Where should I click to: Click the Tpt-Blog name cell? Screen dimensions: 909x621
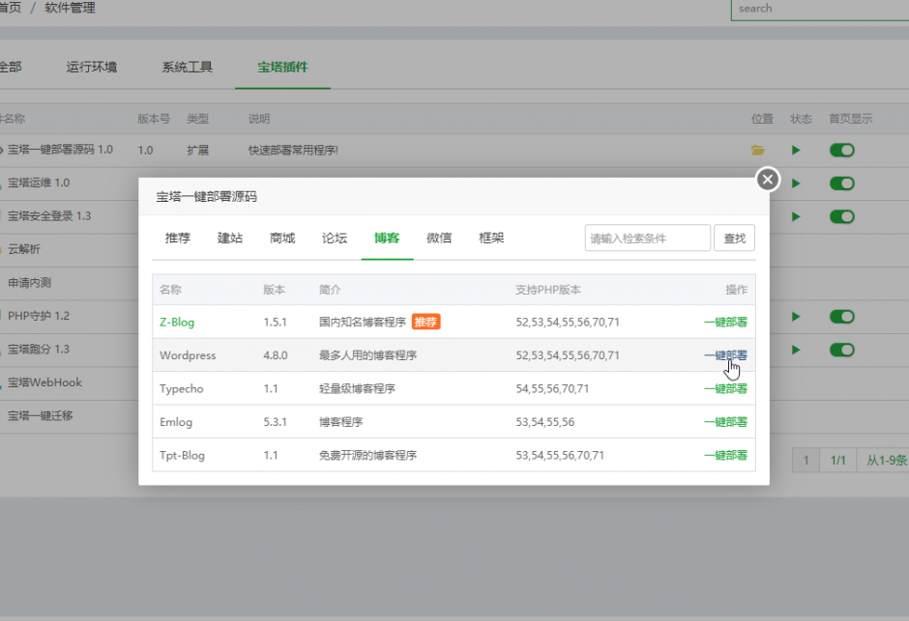coord(182,456)
